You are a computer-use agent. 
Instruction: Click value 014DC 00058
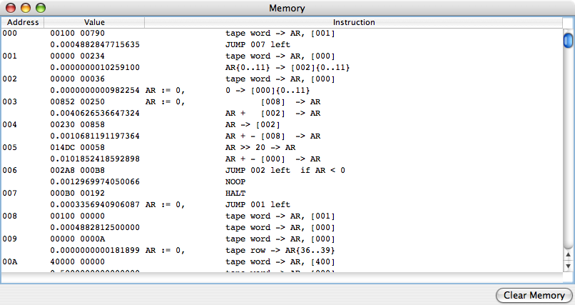pyautogui.click(x=77, y=147)
